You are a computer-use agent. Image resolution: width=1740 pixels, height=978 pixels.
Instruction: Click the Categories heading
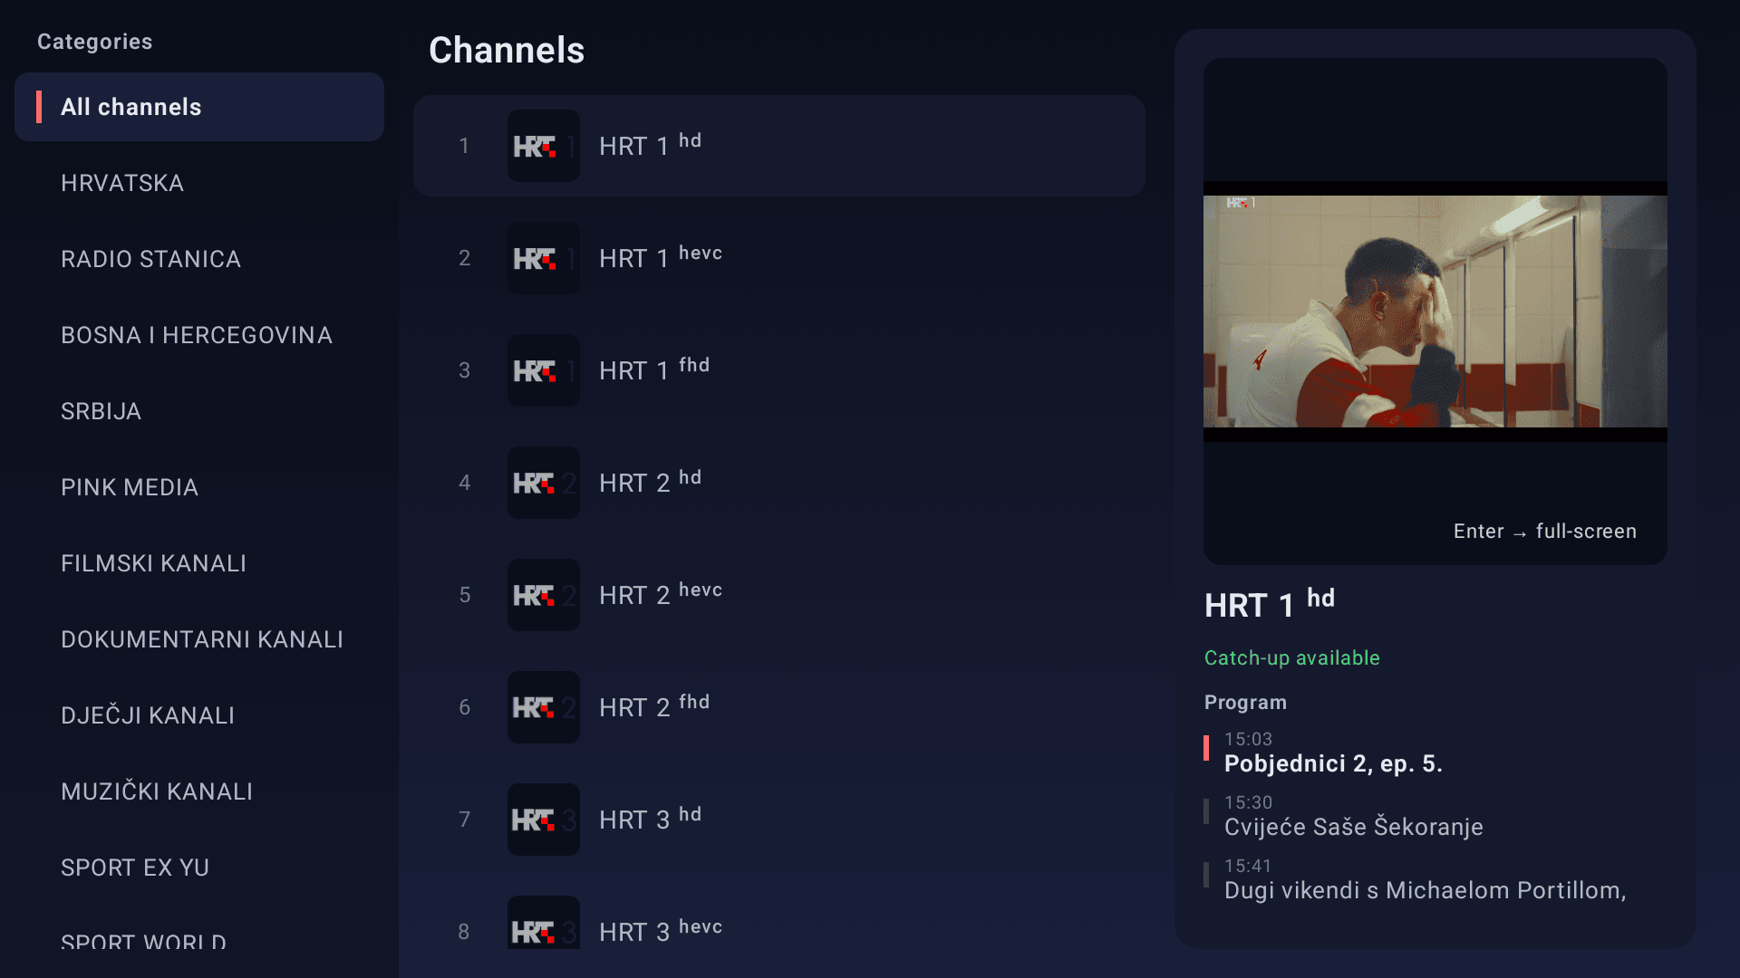[95, 42]
